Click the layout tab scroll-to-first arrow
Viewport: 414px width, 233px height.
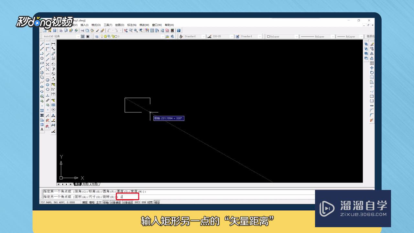(59, 184)
